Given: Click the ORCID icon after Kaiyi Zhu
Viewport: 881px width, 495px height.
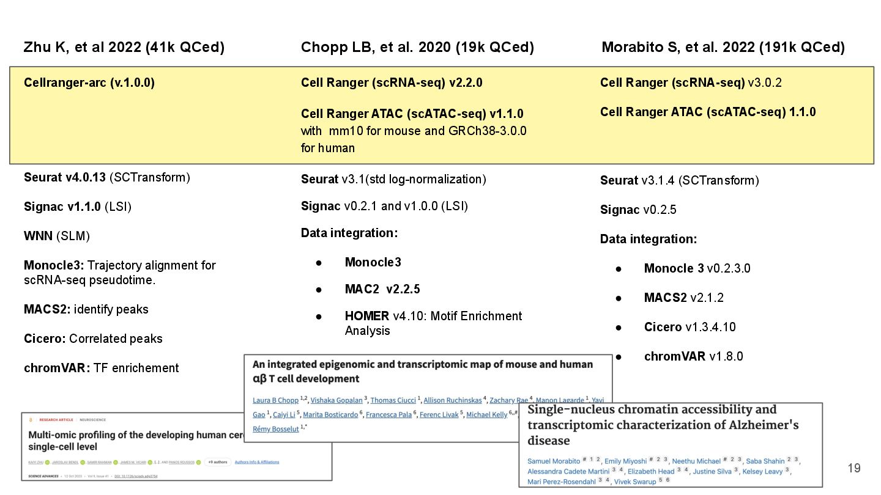Looking at the screenshot, I should point(47,462).
